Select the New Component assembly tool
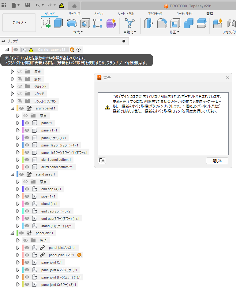Image resolution: width=236 pixels, height=299 pixels. 218,23
